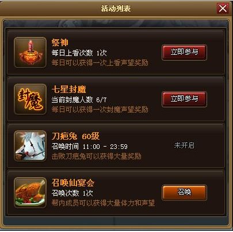
Task: Select the 祭神 activity title
Action: pyautogui.click(x=60, y=42)
